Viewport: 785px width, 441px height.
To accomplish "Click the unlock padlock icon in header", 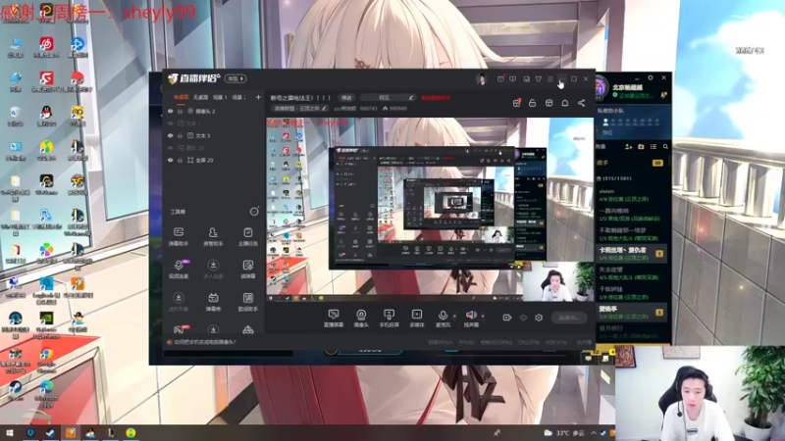I will tap(532, 103).
